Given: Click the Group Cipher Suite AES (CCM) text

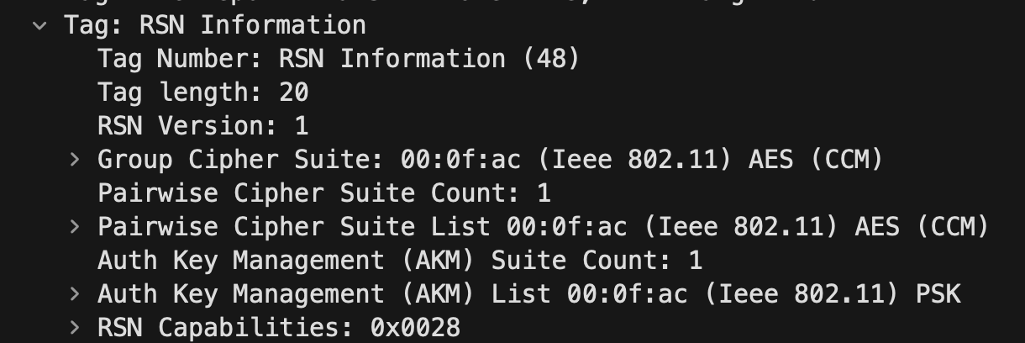Looking at the screenshot, I should (816, 160).
